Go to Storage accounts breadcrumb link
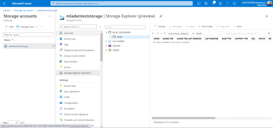 coord(24,10)
